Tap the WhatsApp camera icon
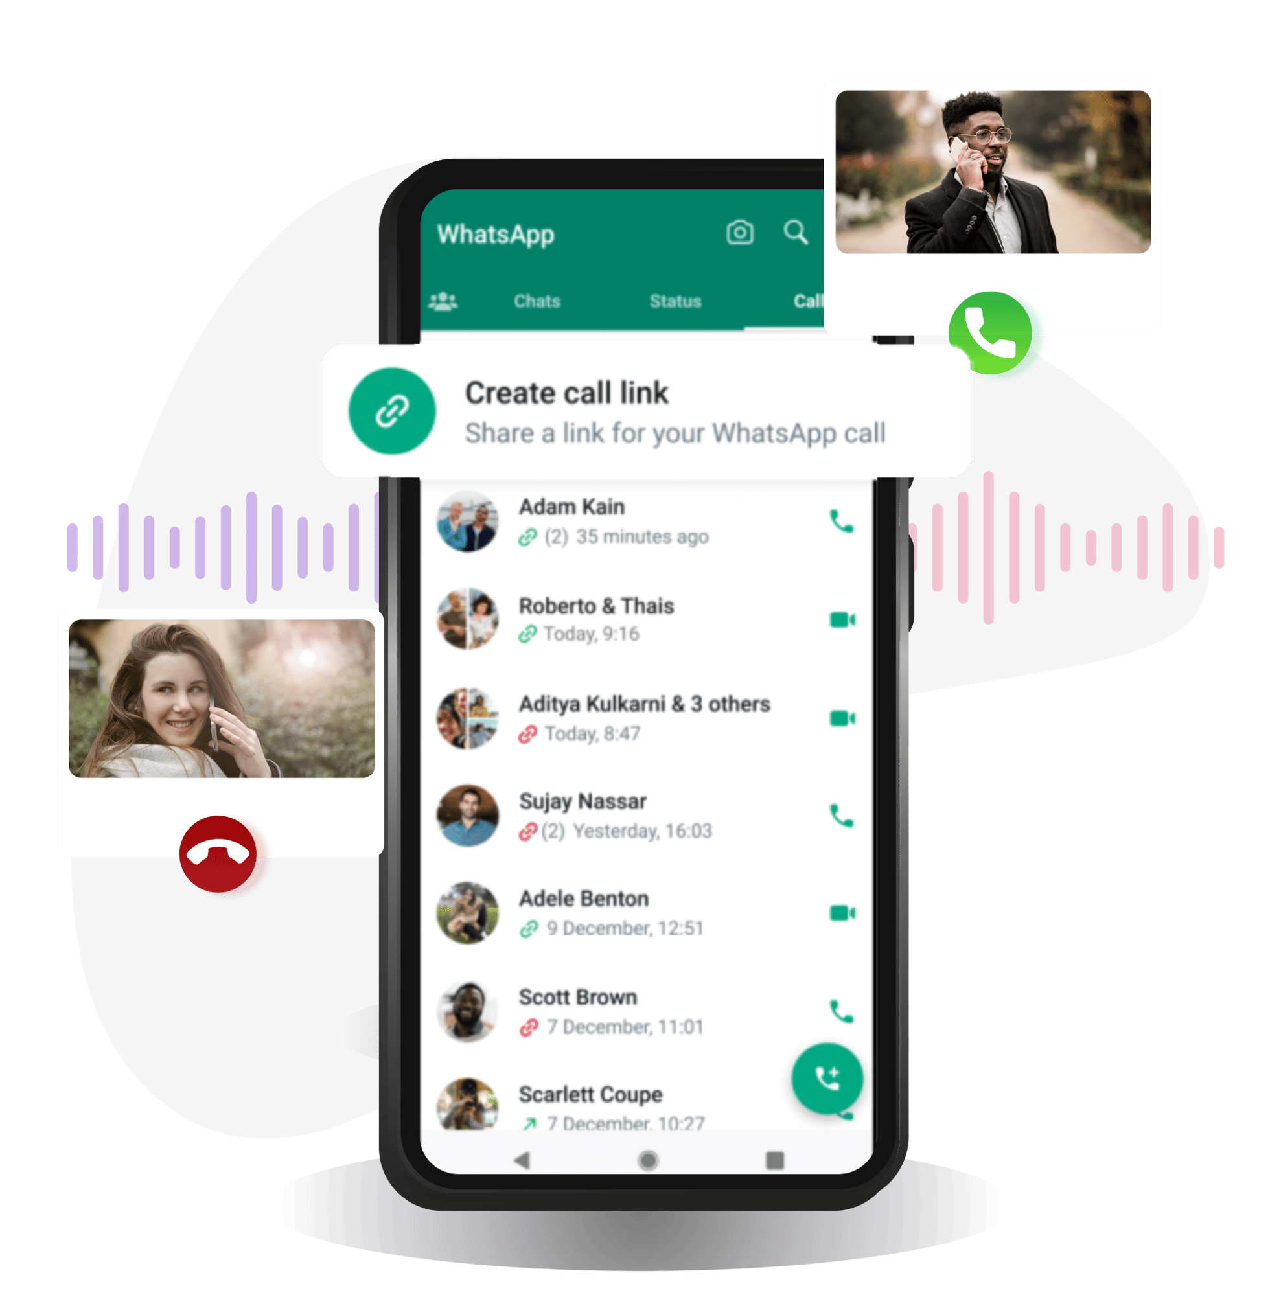1281x1295 pixels. (x=741, y=236)
